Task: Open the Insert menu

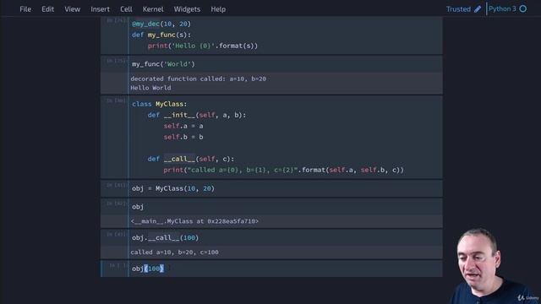Action: (100, 9)
